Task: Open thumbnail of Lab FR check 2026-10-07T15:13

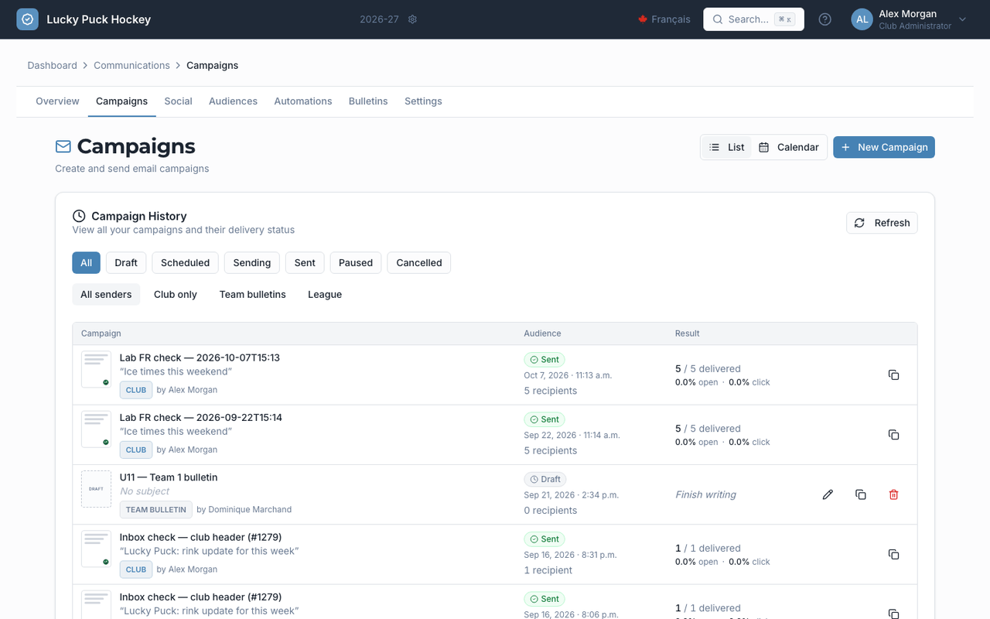Action: [x=96, y=369]
